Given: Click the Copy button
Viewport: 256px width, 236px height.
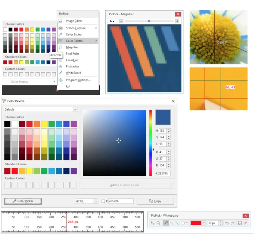Looking at the screenshot, I should (157, 203).
